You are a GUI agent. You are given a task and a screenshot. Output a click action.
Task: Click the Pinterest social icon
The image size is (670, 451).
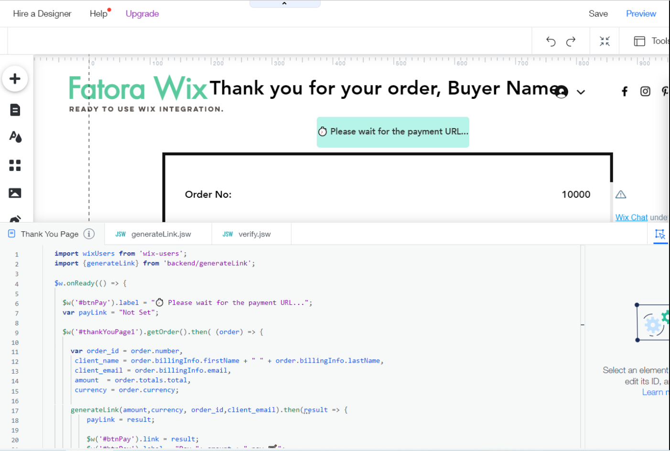coord(665,91)
